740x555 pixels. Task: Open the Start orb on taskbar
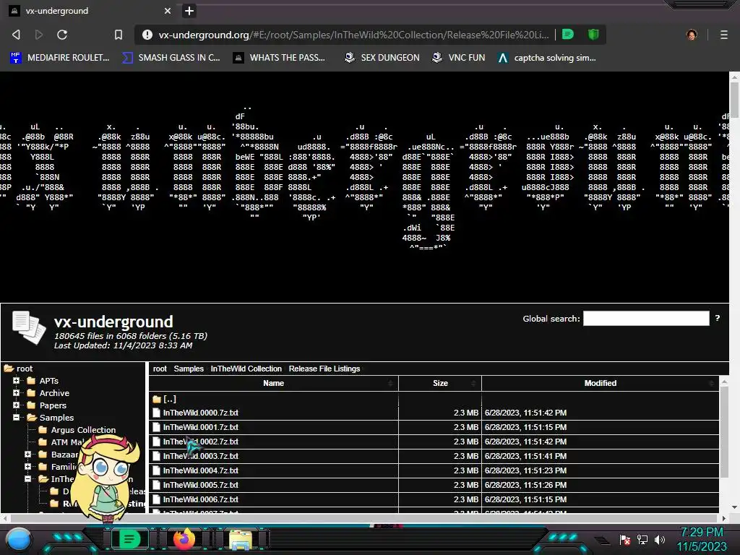point(19,539)
